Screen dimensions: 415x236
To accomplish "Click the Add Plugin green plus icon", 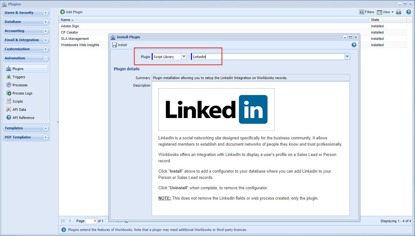I will [x=63, y=12].
